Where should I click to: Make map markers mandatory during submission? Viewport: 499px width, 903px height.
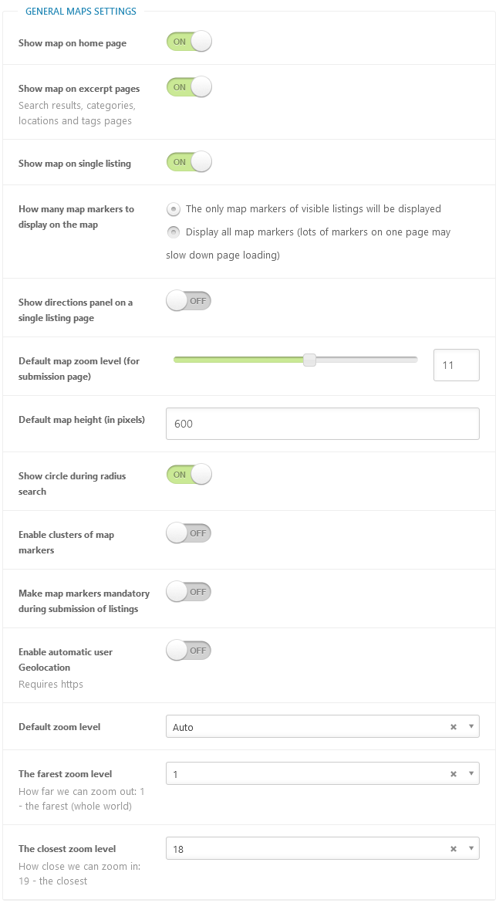click(x=189, y=591)
